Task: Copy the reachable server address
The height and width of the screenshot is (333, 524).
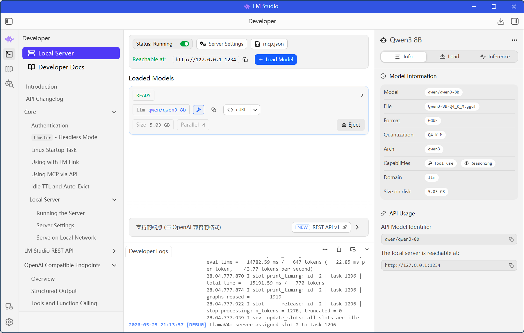Action: click(245, 60)
